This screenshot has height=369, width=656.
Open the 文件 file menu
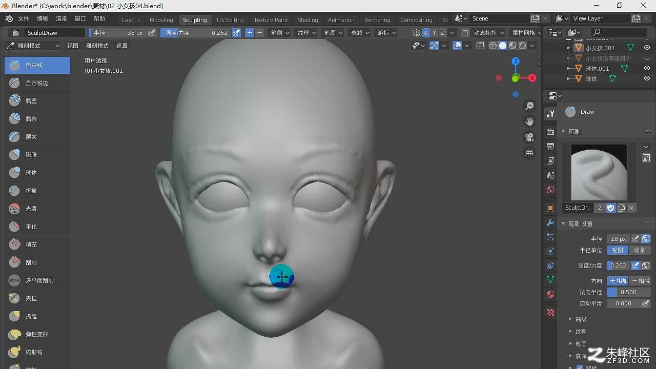pos(24,18)
